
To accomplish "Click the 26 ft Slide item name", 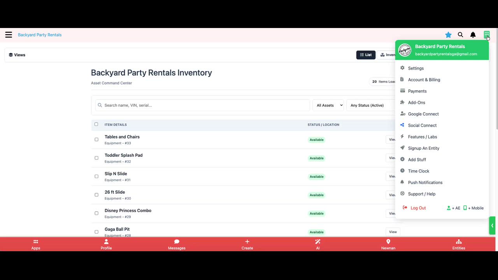I will [x=115, y=192].
